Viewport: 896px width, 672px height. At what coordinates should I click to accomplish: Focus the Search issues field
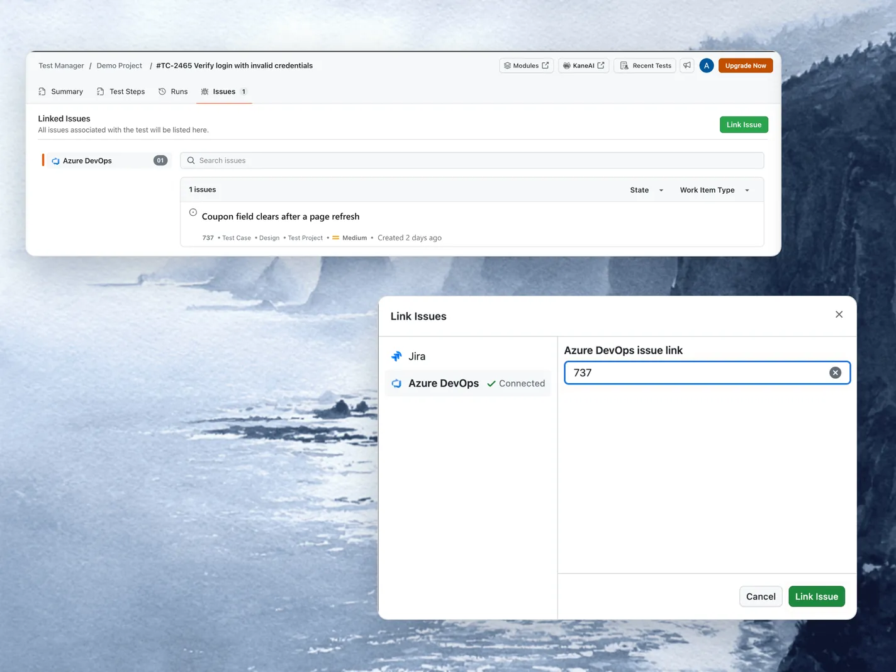pos(472,160)
